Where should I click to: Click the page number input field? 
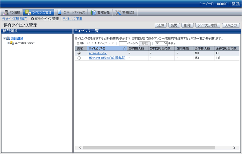pos(123,44)
